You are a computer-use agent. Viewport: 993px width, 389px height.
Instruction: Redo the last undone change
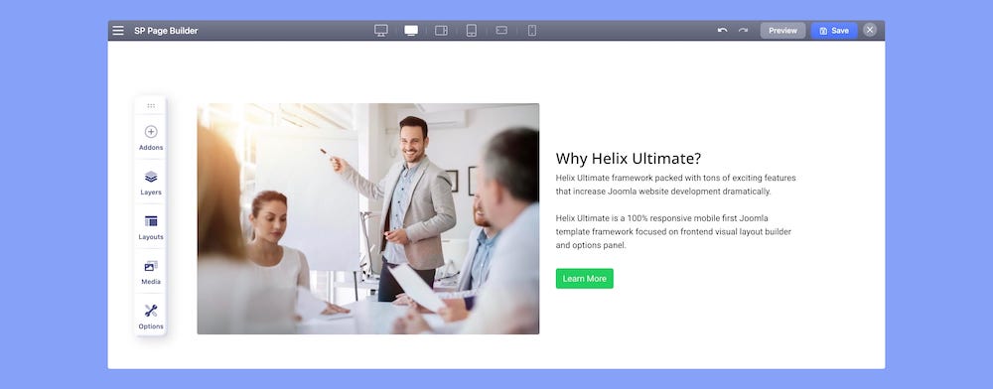pos(744,31)
